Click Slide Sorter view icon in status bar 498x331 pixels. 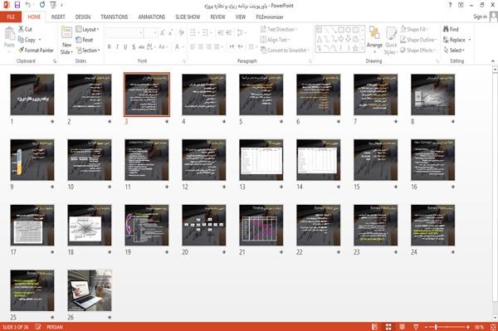[388, 327]
